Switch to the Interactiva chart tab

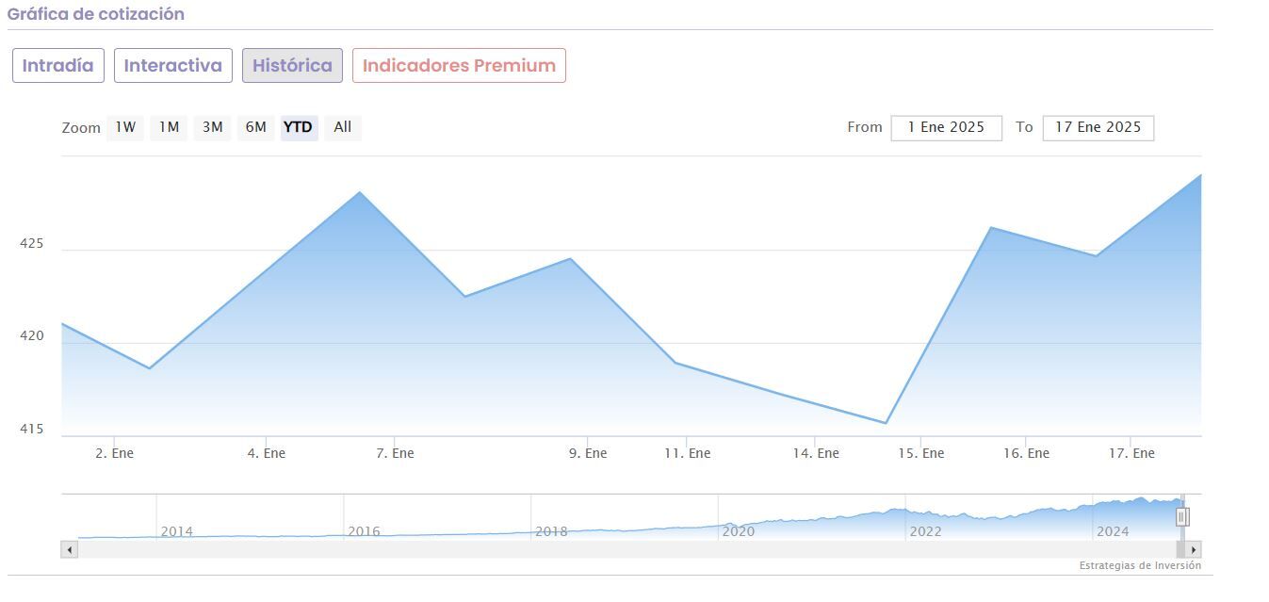[173, 66]
